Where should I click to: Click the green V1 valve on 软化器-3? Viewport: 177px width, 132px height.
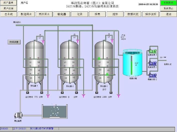99,59
